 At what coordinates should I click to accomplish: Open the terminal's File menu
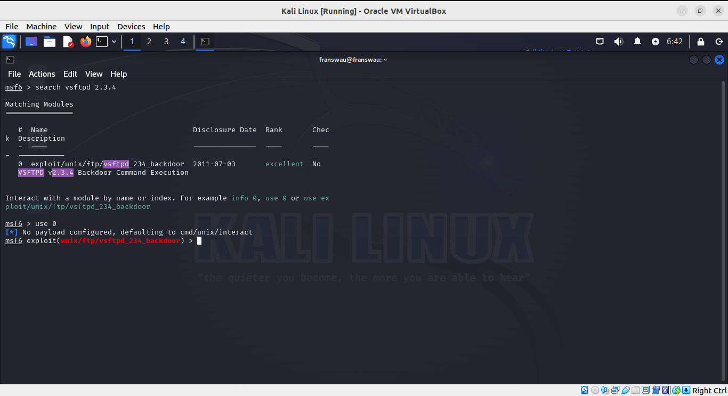coord(14,74)
